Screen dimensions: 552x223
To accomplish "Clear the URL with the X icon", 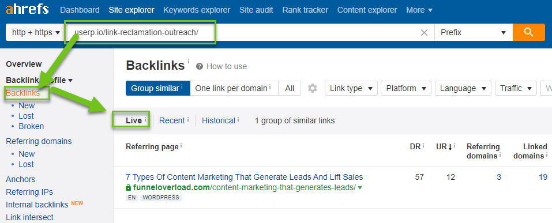I will (424, 33).
